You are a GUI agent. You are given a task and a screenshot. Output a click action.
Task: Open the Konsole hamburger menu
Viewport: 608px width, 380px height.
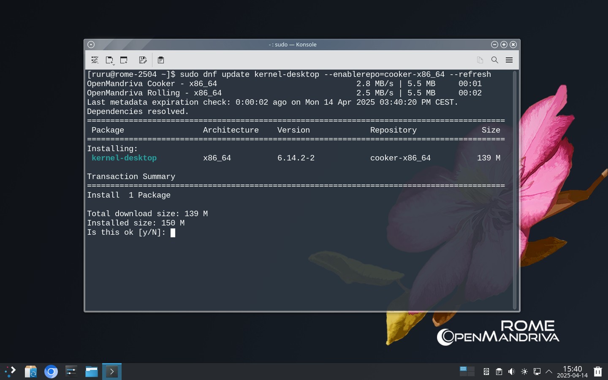(509, 60)
